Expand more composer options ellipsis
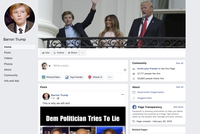This screenshot has height=134, width=200. pos(110,77)
